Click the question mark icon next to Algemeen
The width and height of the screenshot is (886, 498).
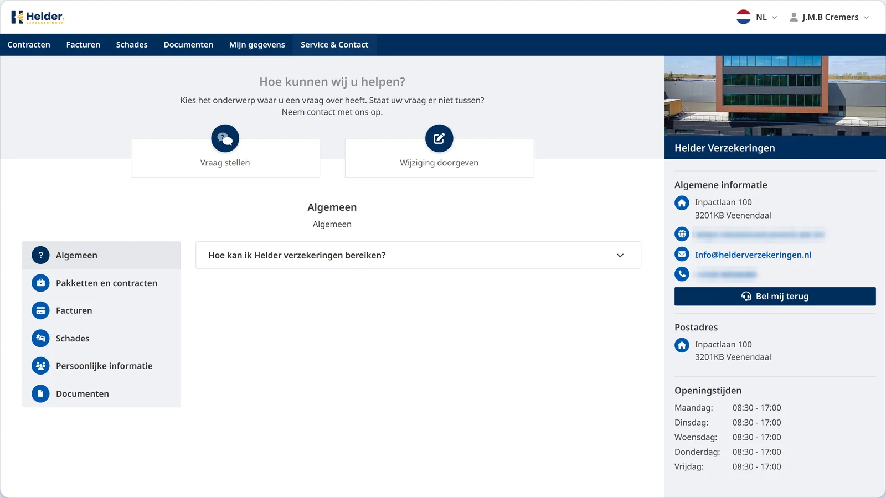pyautogui.click(x=40, y=255)
